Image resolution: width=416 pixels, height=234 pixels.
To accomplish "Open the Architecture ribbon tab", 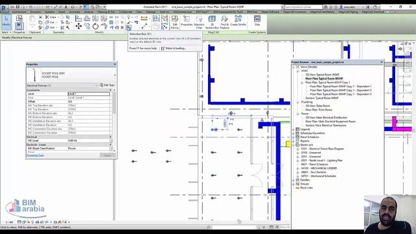I will [19, 12].
